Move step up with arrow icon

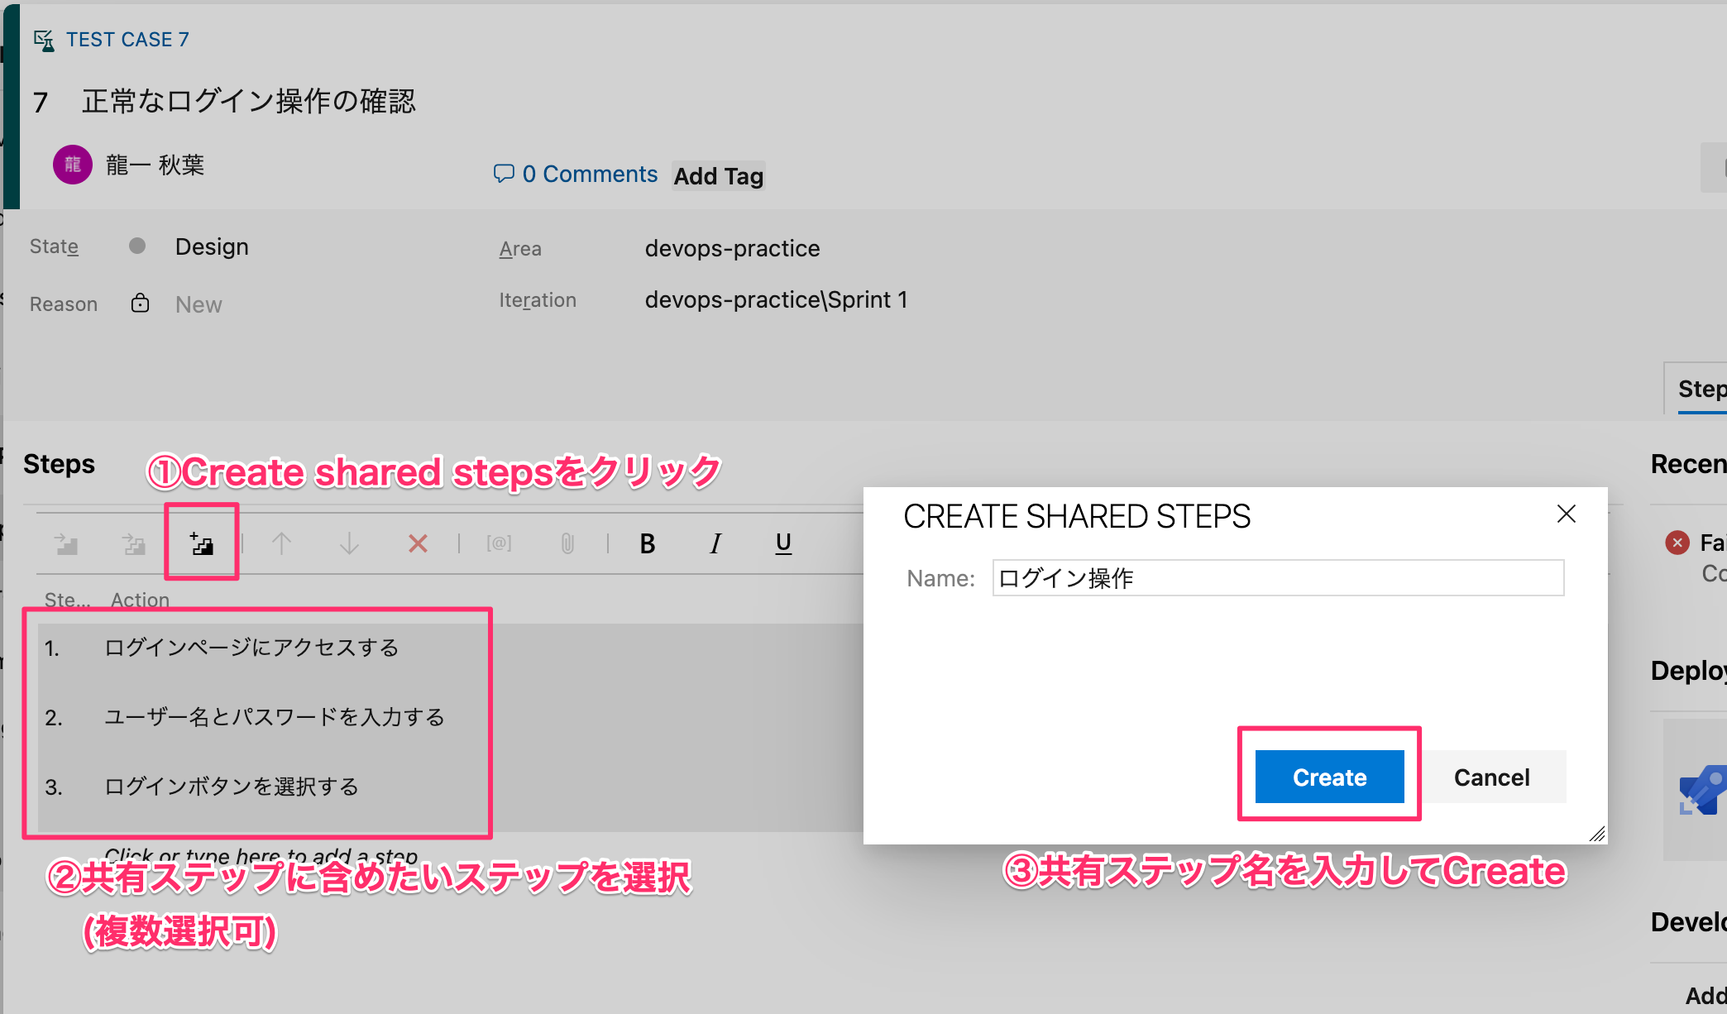pyautogui.click(x=281, y=543)
